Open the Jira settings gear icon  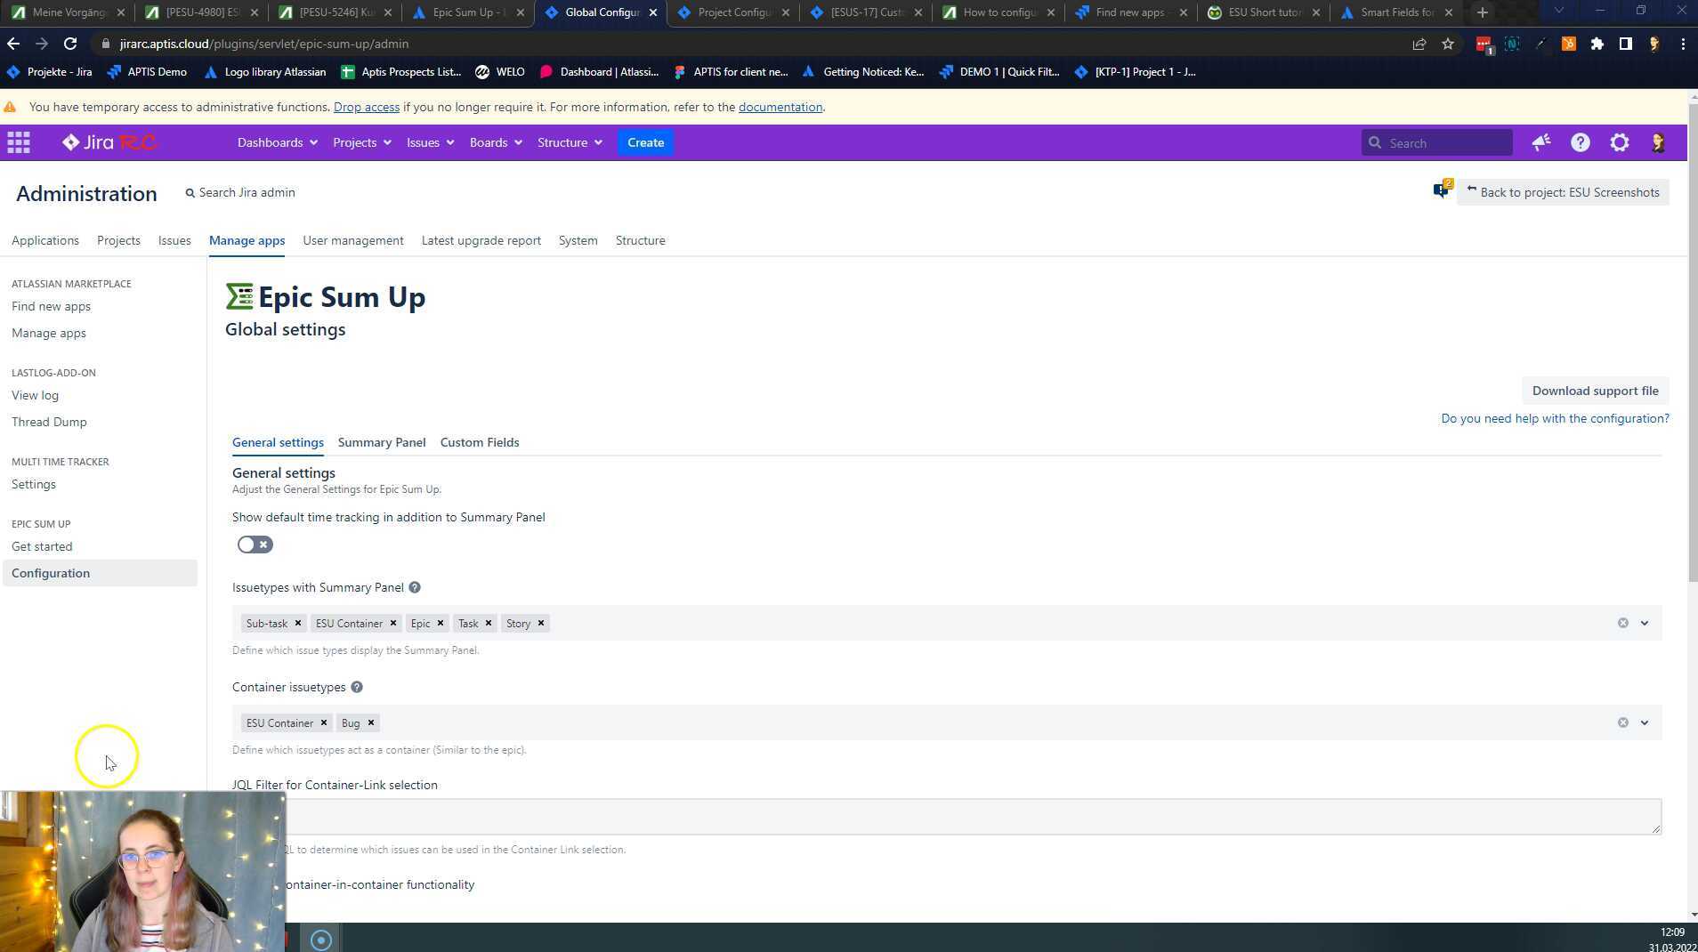pos(1619,142)
